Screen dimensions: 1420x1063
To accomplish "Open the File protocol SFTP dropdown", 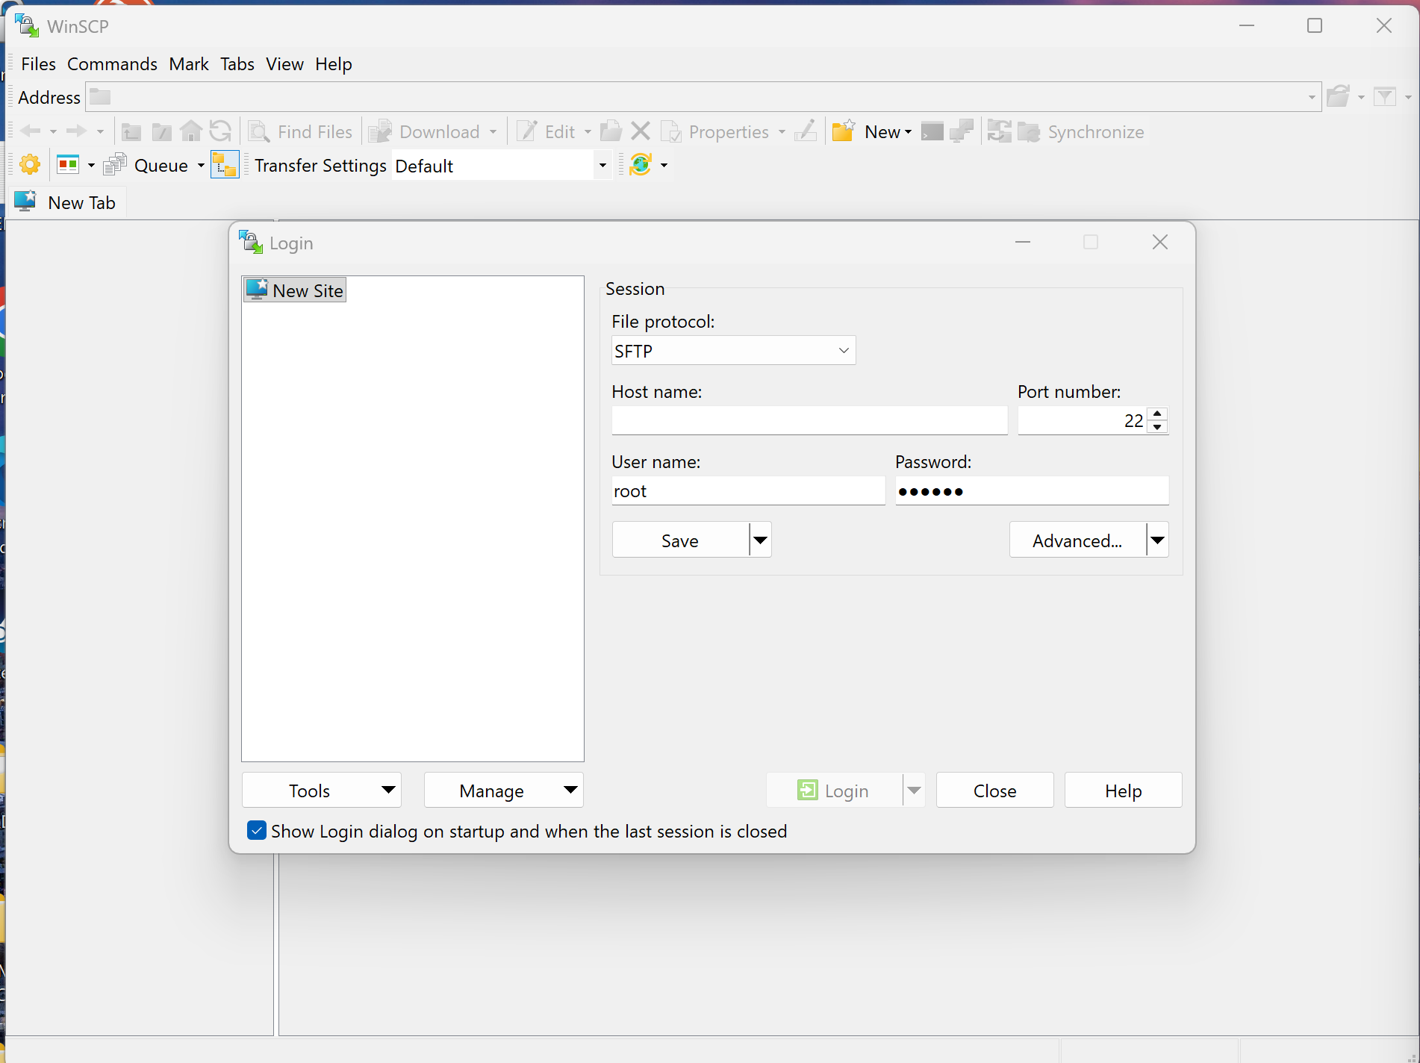I will tap(733, 350).
